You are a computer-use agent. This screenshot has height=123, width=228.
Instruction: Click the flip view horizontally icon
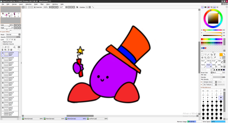click(77, 7)
